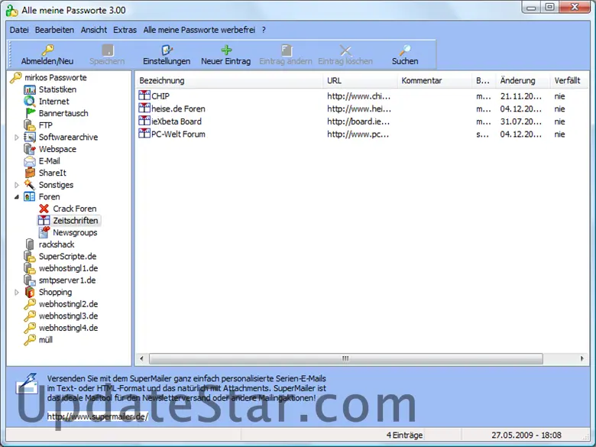596x447 pixels.
Task: Click the status bar date 27.05.2009 - 18:08
Action: [526, 436]
